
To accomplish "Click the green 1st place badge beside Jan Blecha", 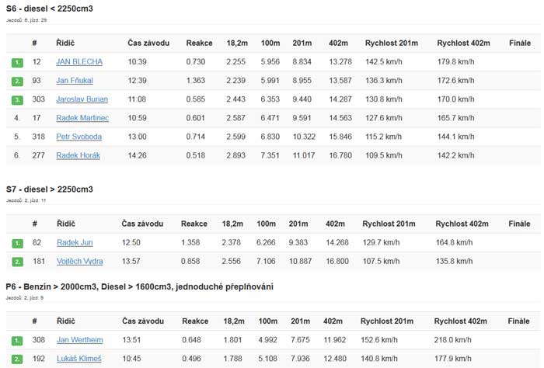I will 17,62.
